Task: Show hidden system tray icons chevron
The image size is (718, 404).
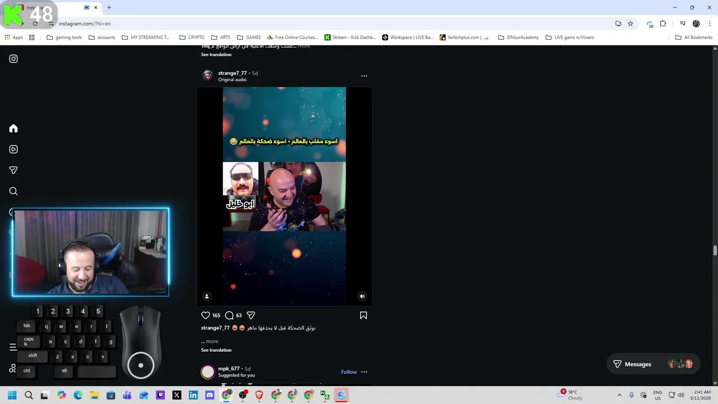Action: point(619,395)
